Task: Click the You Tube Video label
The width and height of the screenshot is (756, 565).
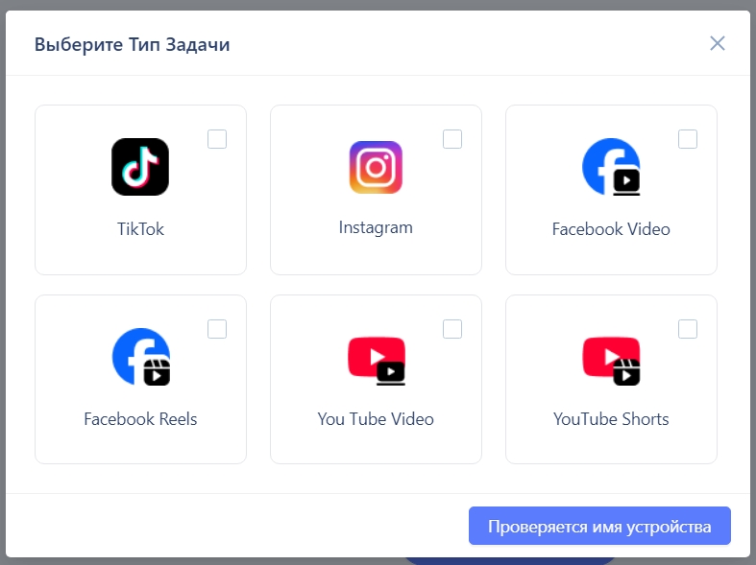Action: click(x=376, y=419)
